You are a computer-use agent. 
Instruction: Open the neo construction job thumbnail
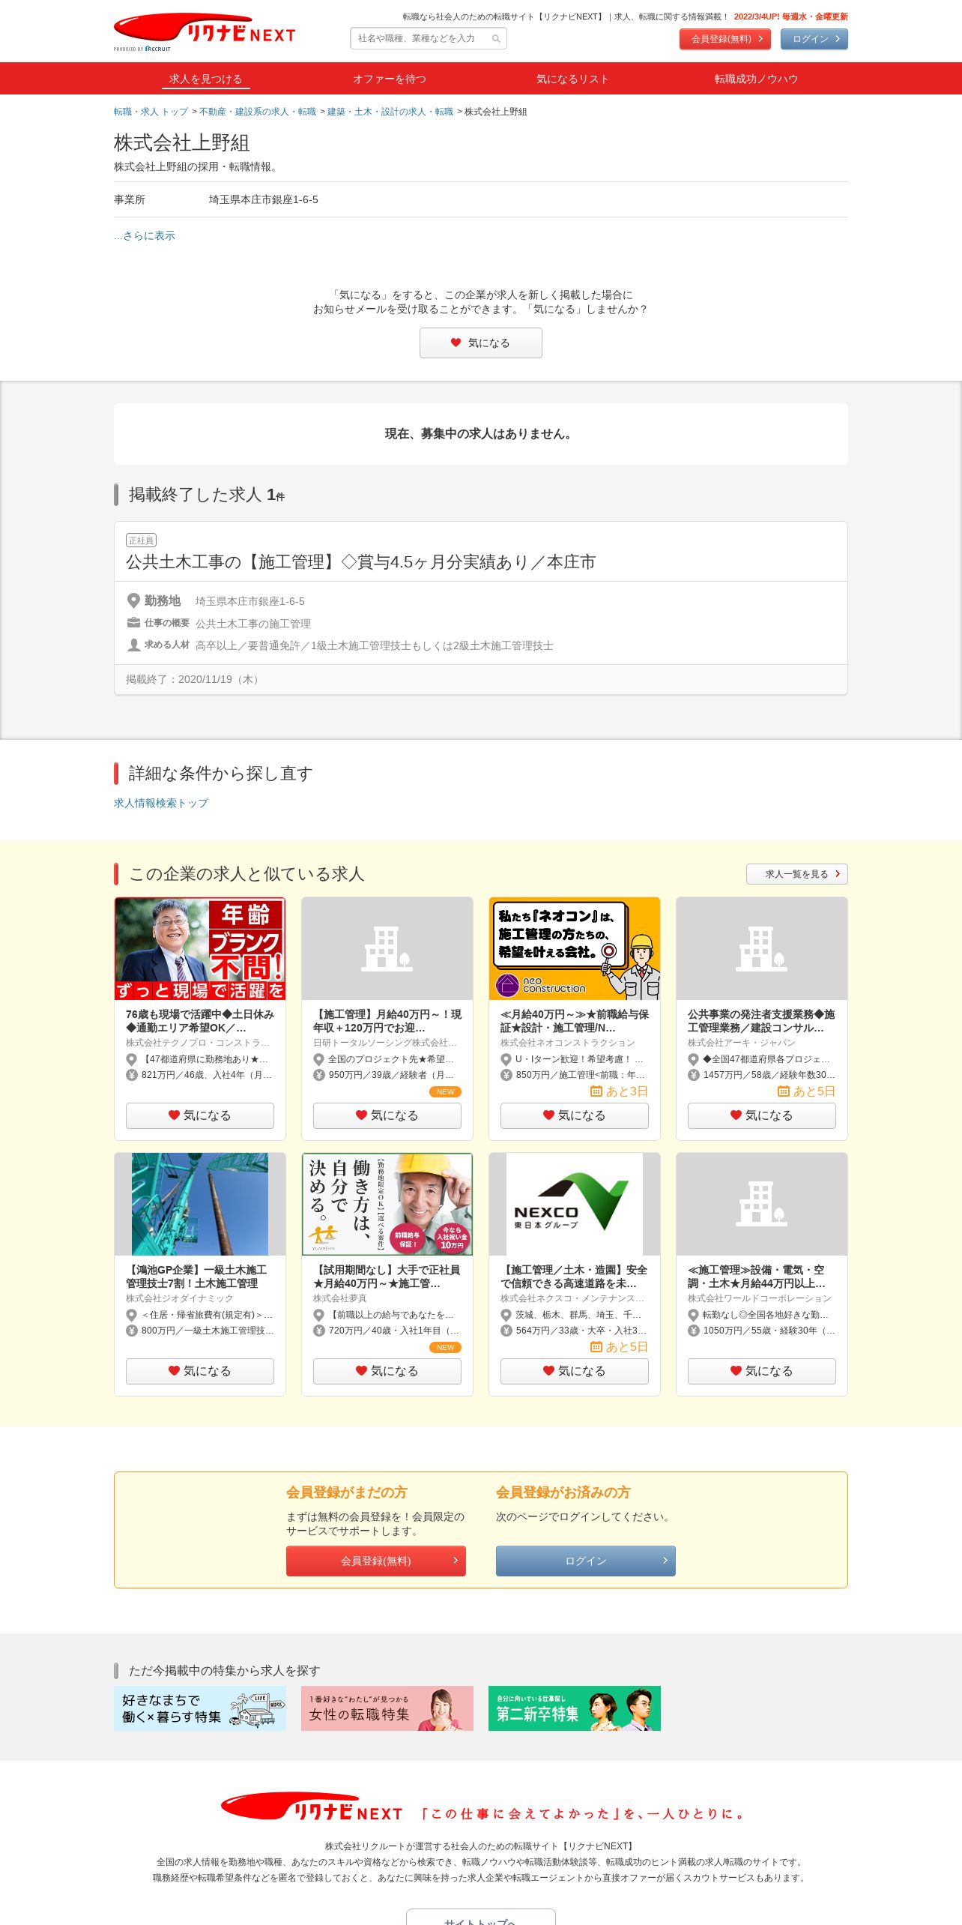[575, 948]
